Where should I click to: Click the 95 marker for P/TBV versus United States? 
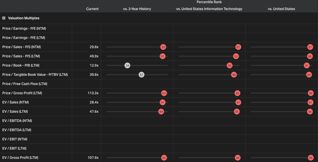[x=309, y=75]
